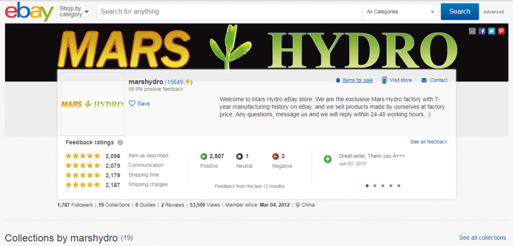The image size is (513, 246).
Task: Open See all feedback link
Action: (x=428, y=142)
